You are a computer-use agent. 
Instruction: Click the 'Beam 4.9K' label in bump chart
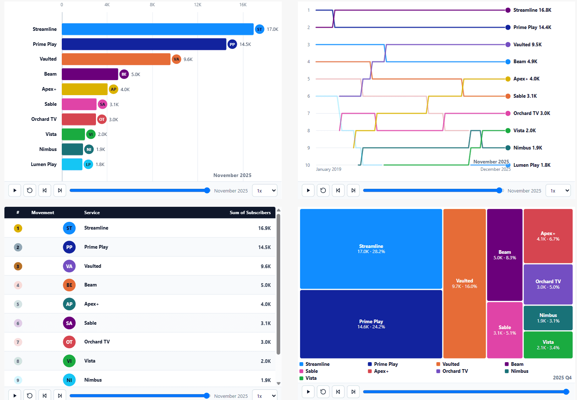point(525,61)
